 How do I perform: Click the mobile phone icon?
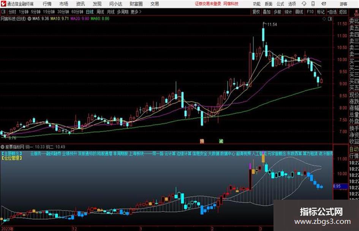click(313, 4)
